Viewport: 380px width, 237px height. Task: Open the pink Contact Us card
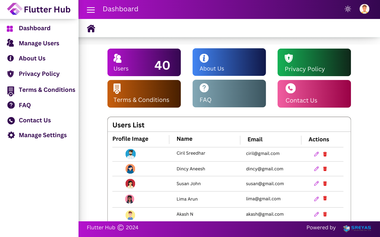(x=314, y=94)
